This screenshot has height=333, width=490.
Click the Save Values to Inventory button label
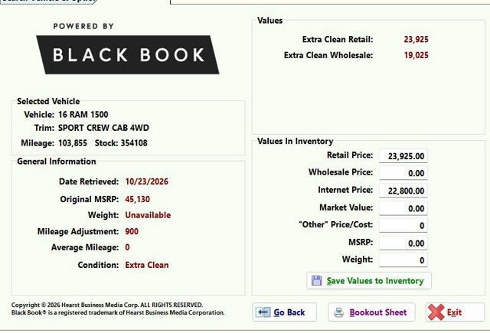[375, 281]
